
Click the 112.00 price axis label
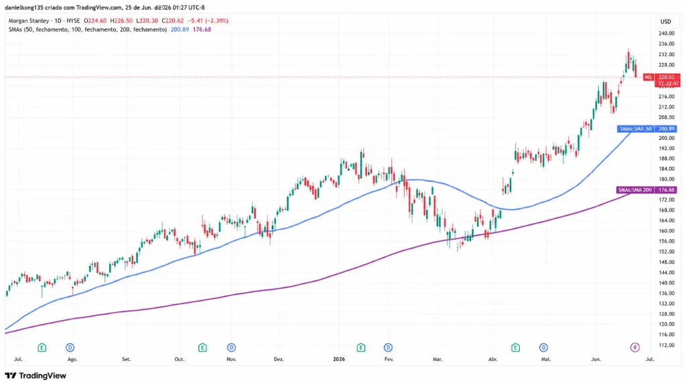coord(666,345)
